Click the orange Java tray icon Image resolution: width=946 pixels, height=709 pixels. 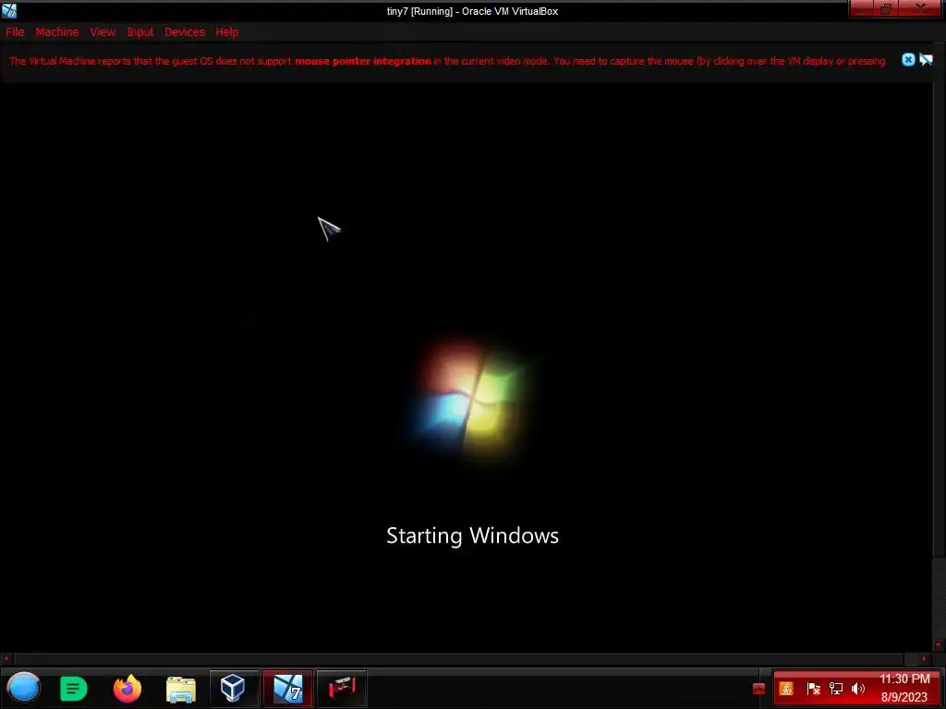(x=786, y=689)
